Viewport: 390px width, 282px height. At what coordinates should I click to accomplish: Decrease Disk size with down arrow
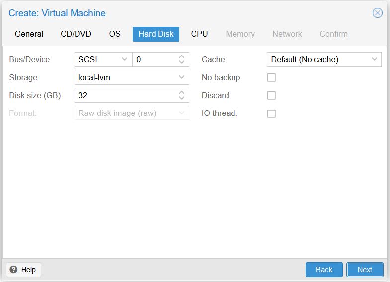181,98
